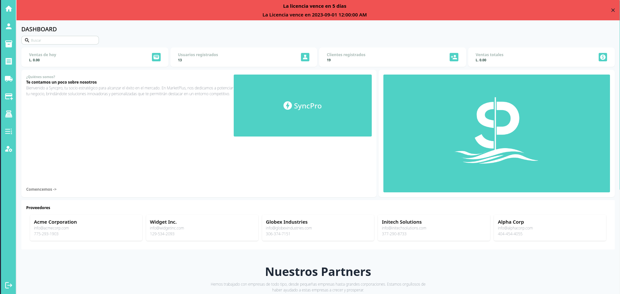Open the user profile sidebar icon
This screenshot has height=294, width=620.
pos(9,26)
